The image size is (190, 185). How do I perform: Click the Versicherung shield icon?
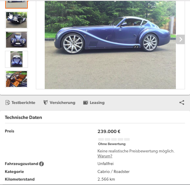point(46,102)
